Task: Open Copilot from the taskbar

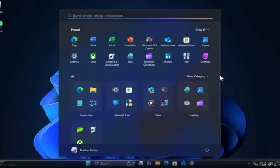Action: coord(149,163)
